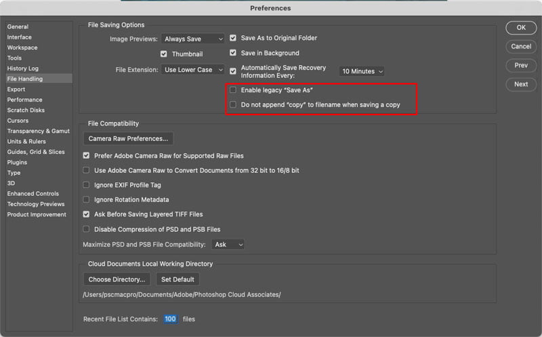Click the Camera Raw Preferences button
The height and width of the screenshot is (337, 542).
point(128,138)
